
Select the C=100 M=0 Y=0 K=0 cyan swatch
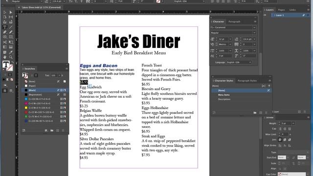[45, 99]
